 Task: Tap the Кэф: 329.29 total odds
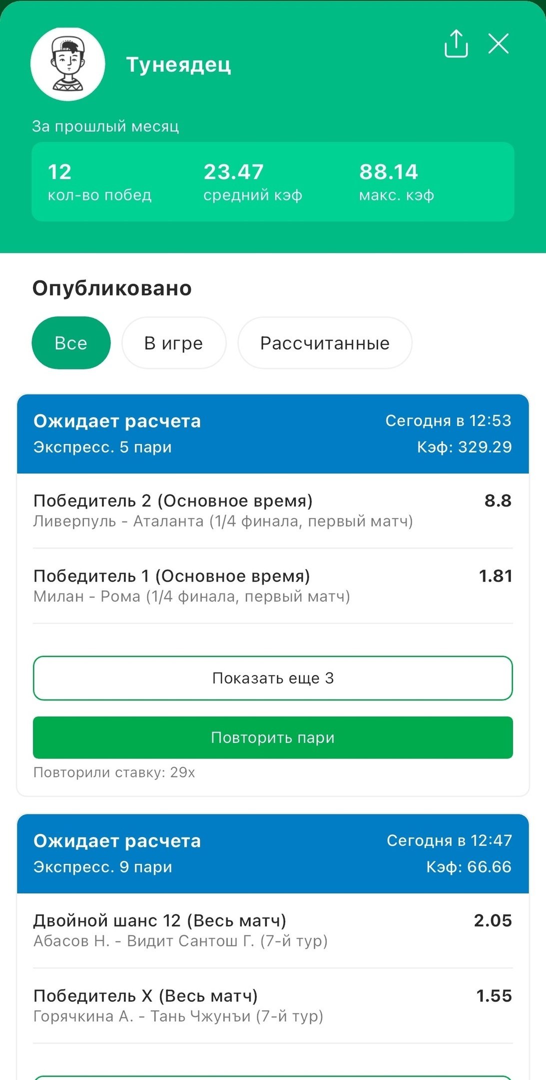(464, 446)
